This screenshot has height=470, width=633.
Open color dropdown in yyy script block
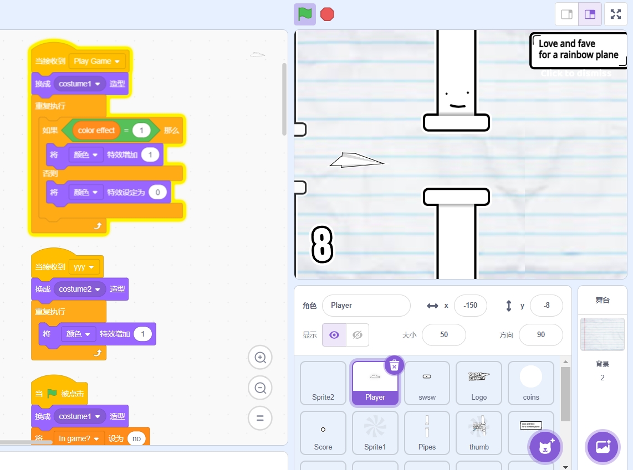[78, 334]
